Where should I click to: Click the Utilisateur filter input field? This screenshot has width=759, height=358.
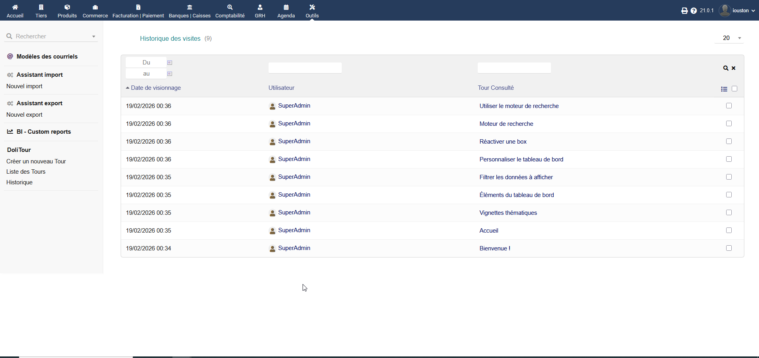pyautogui.click(x=305, y=68)
